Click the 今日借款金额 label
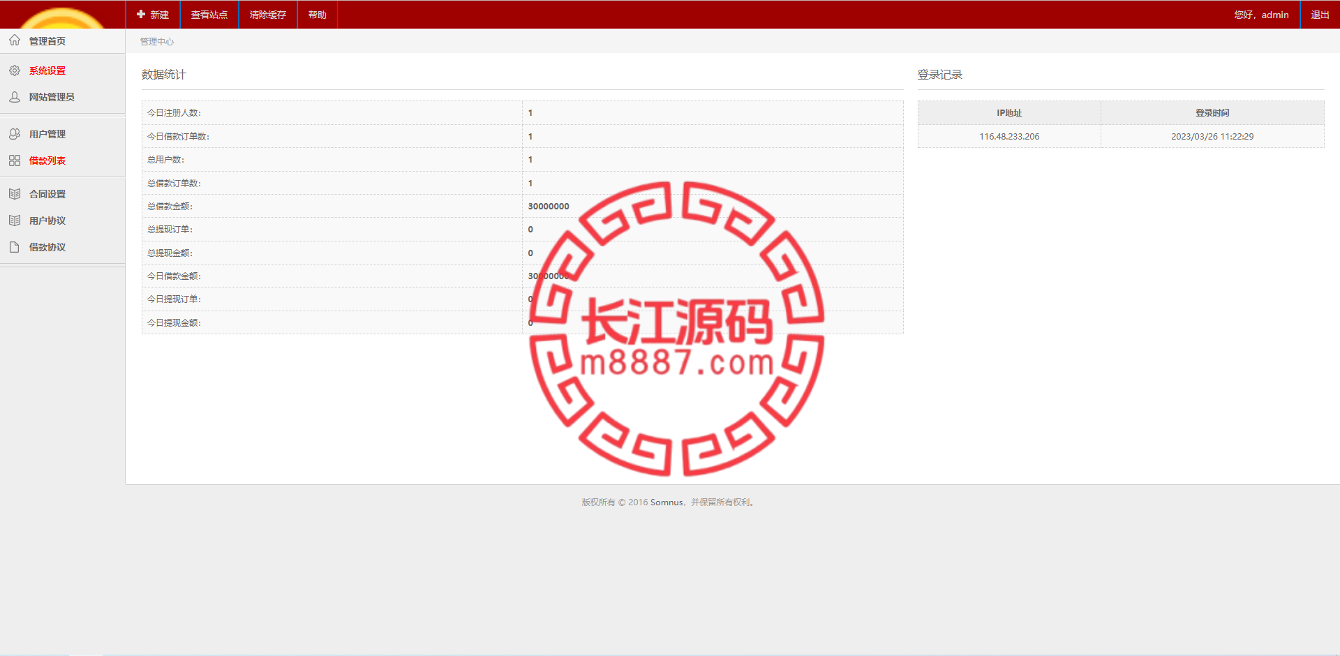The height and width of the screenshot is (656, 1340). coord(174,276)
